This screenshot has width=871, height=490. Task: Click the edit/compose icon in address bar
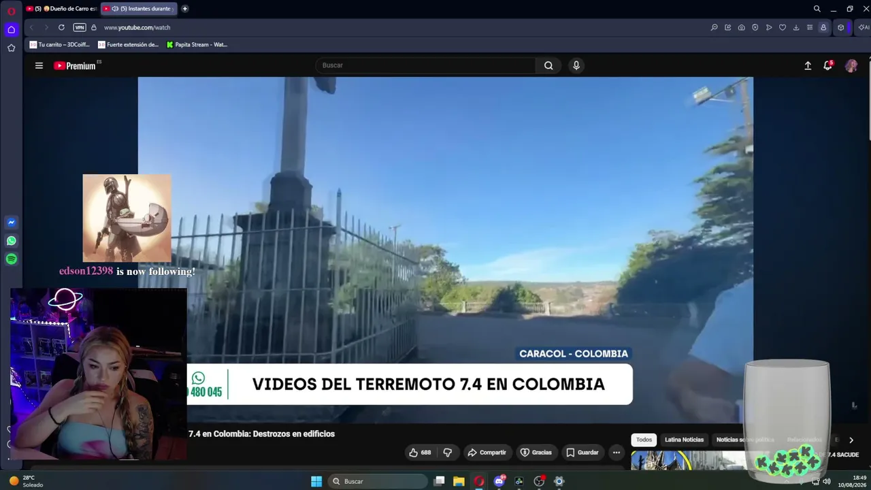(727, 27)
